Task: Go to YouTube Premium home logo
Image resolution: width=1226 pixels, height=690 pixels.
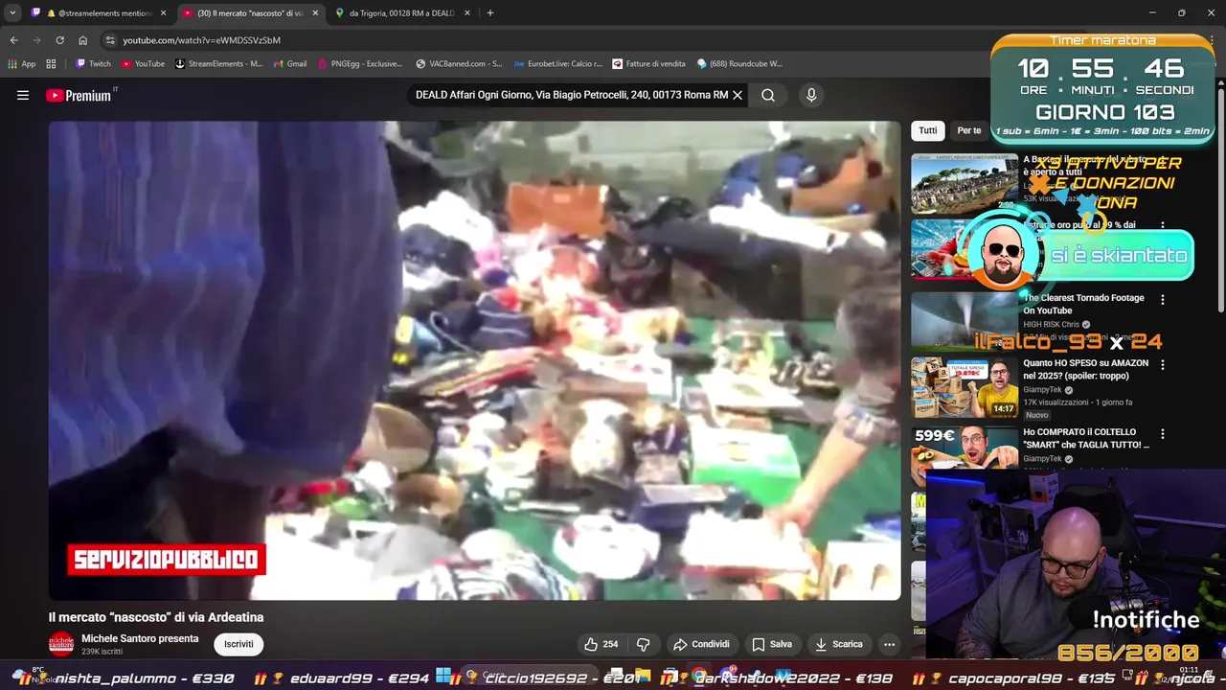Action: (79, 95)
